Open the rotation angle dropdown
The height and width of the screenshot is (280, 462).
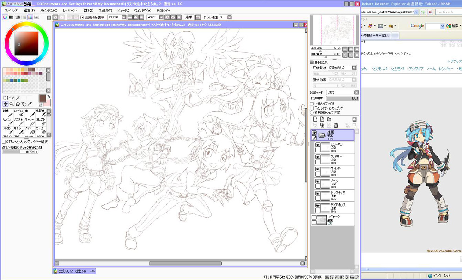click(x=162, y=18)
